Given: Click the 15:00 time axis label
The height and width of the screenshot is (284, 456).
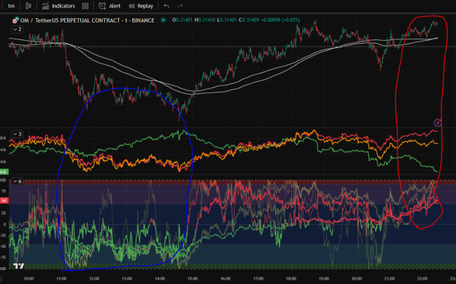Looking at the screenshot, I should 193,279.
